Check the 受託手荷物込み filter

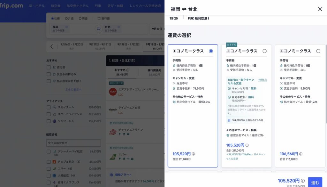49,74
